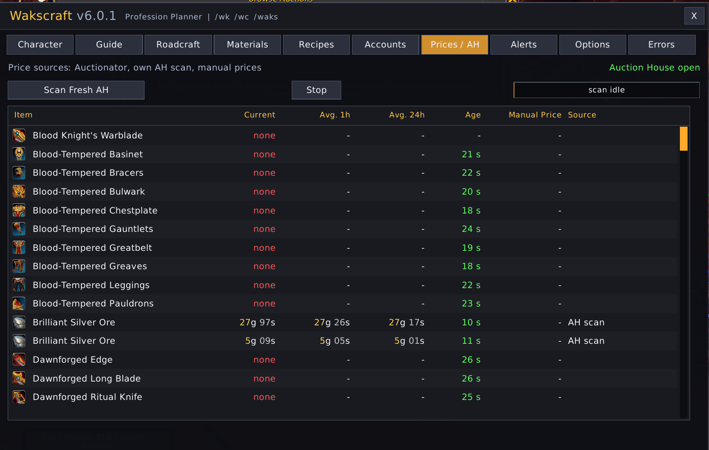
Task: Open the Alerts tab
Action: click(x=524, y=44)
